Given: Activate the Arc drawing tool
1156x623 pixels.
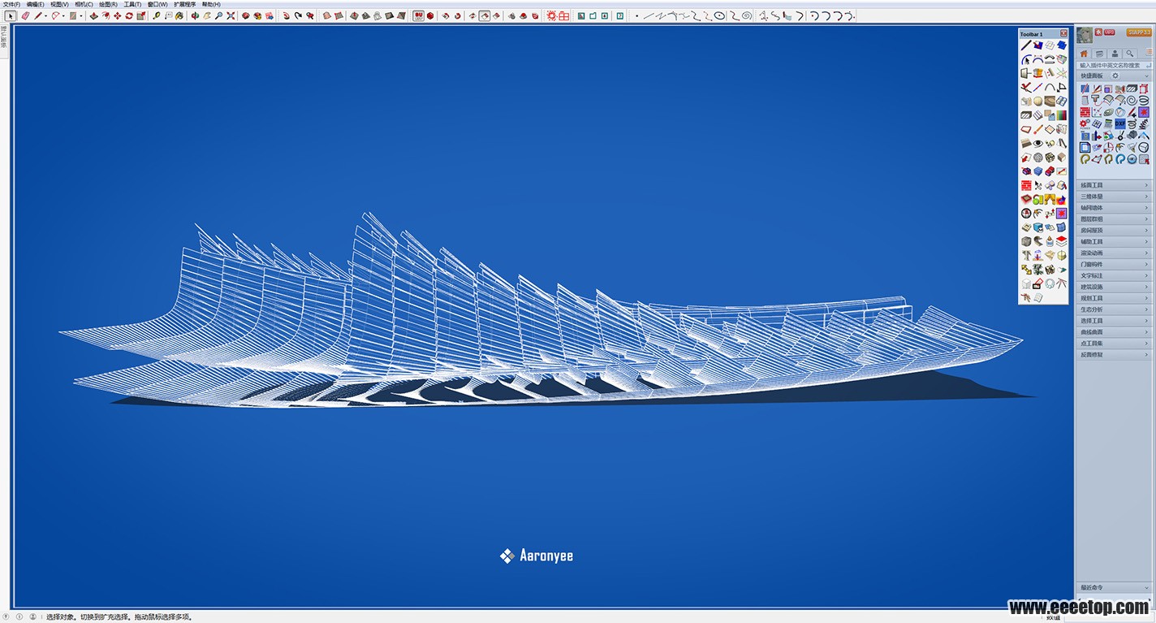Looking at the screenshot, I should coord(55,15).
